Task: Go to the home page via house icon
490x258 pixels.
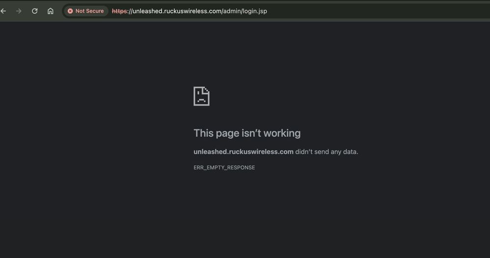Action: (x=50, y=11)
